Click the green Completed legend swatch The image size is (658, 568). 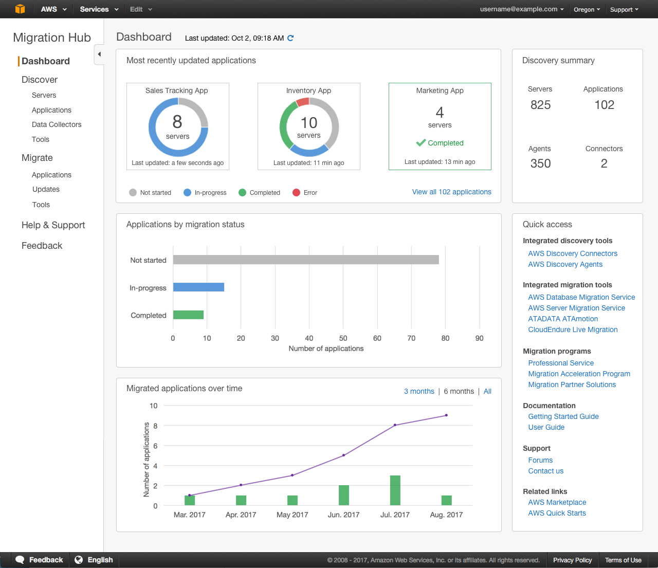(x=242, y=192)
